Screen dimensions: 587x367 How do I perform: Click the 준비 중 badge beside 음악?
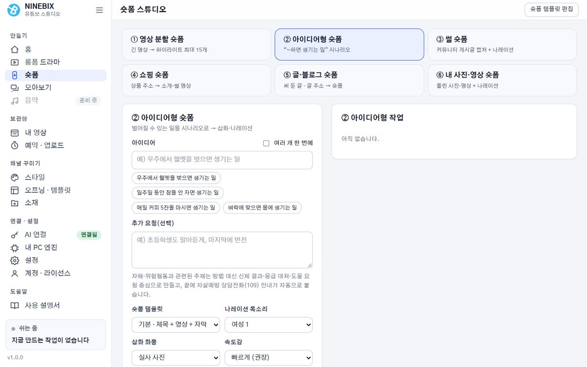[x=89, y=100]
